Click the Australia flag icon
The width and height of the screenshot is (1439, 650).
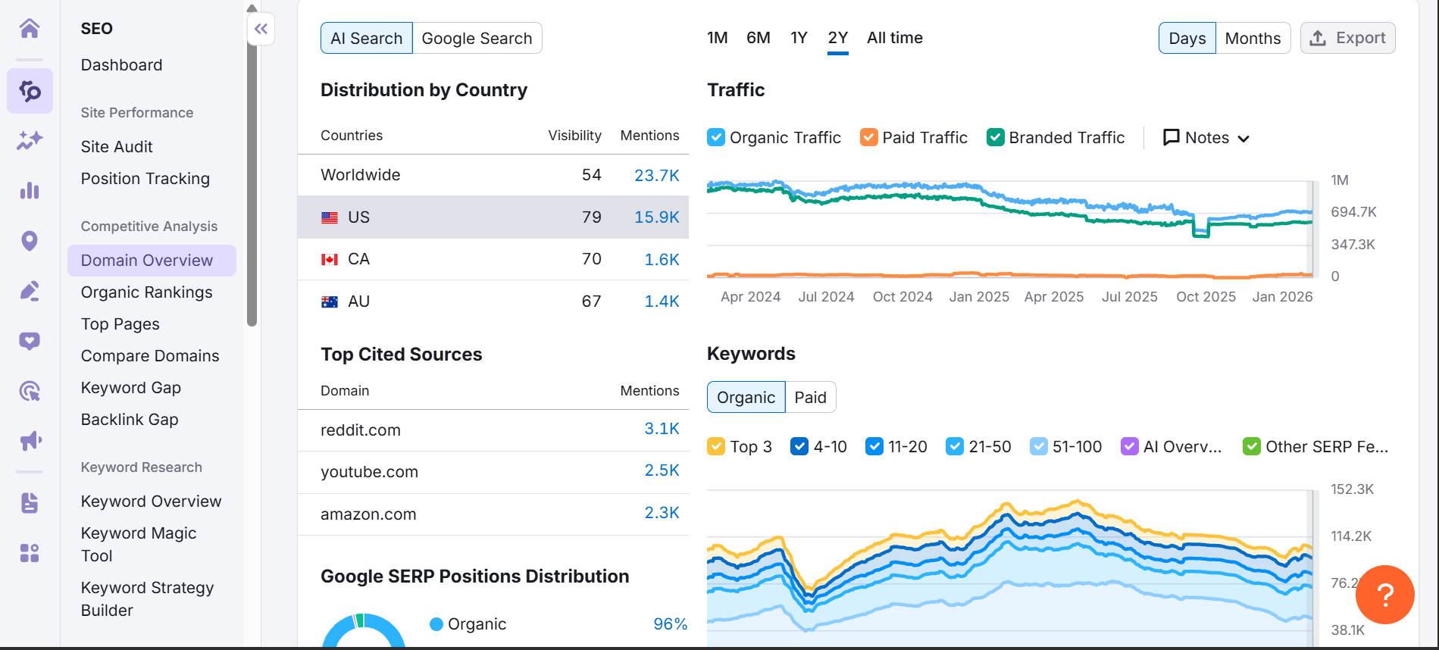(330, 302)
